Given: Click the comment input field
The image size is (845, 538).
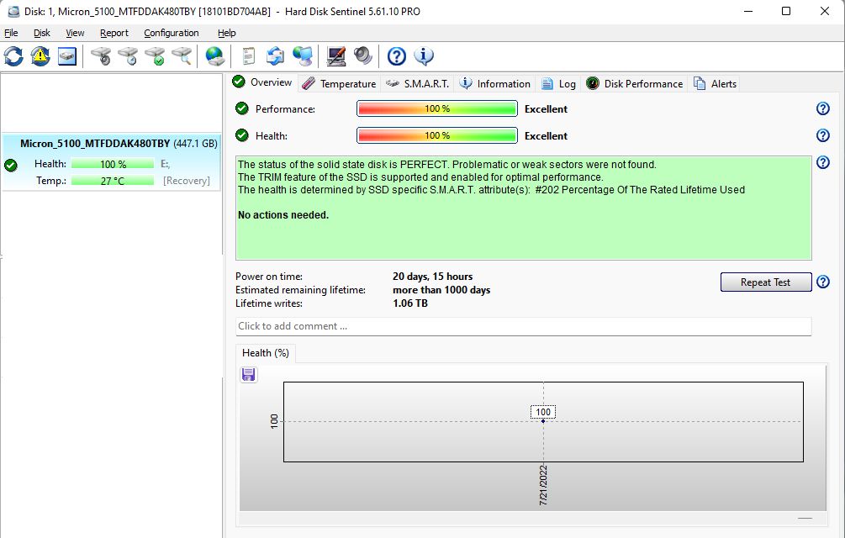Looking at the screenshot, I should pyautogui.click(x=523, y=326).
